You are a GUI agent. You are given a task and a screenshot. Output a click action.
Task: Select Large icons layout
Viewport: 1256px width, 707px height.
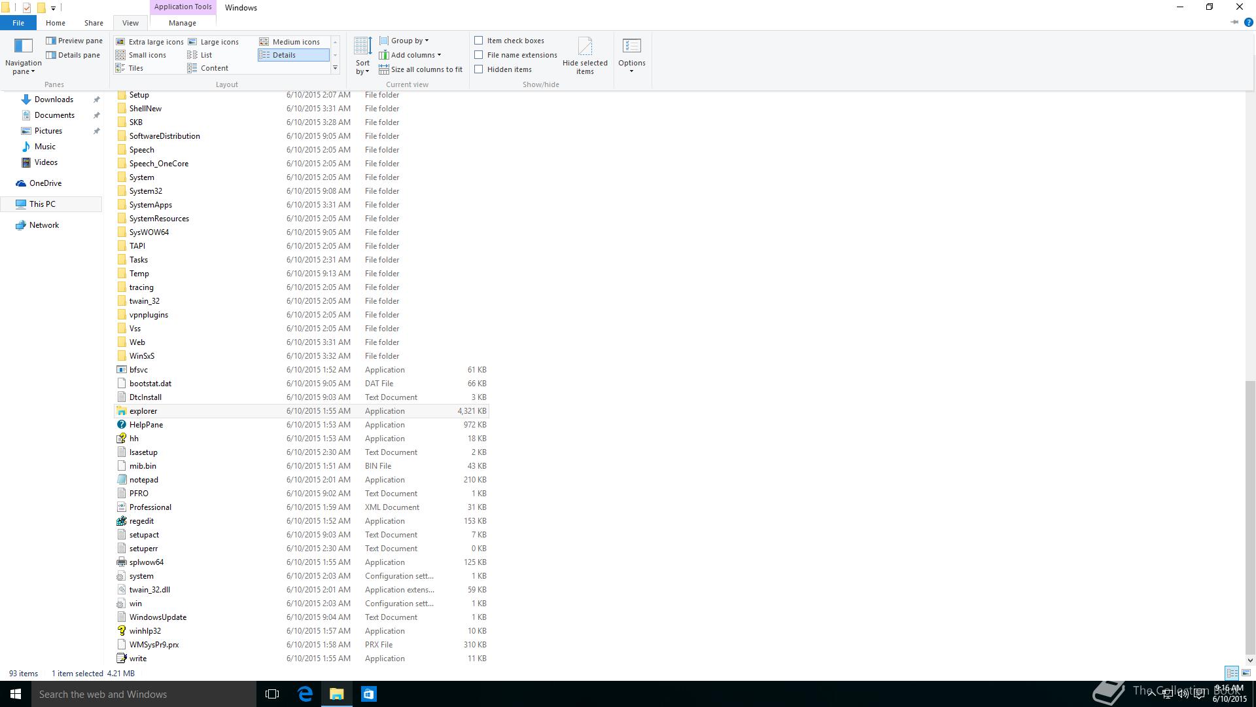pyautogui.click(x=213, y=42)
